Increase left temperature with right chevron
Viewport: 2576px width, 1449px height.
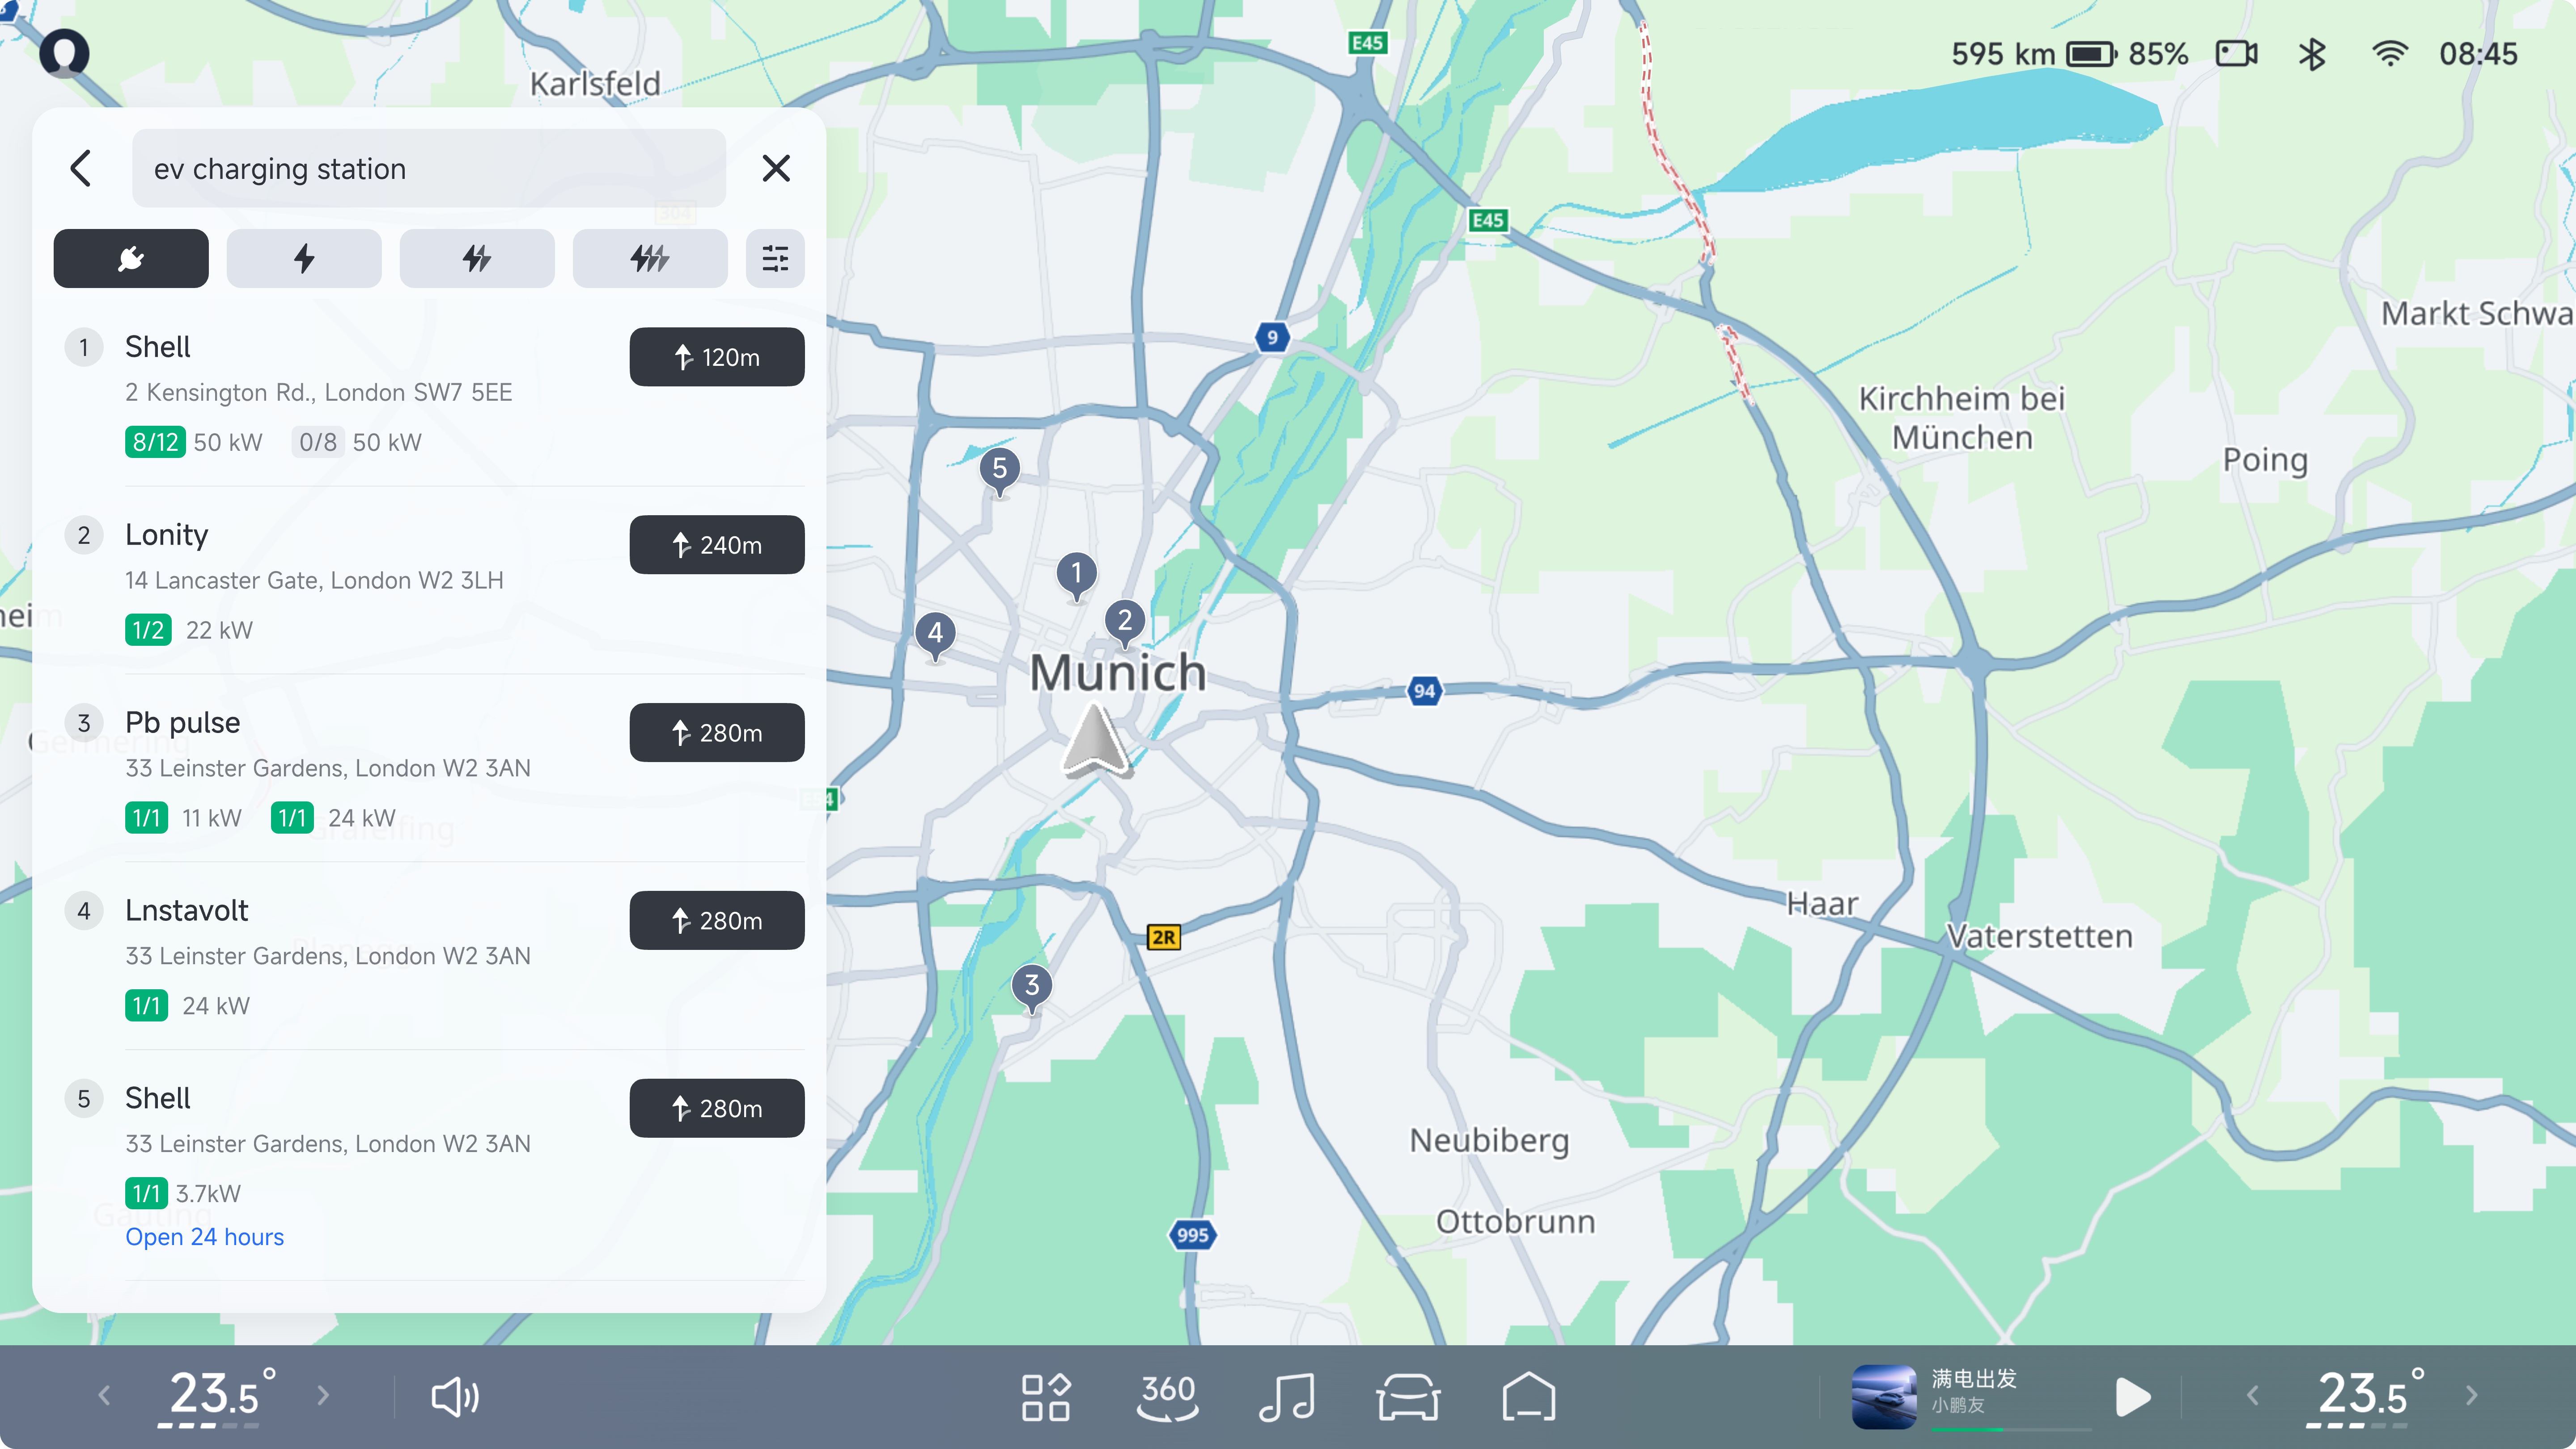323,1395
